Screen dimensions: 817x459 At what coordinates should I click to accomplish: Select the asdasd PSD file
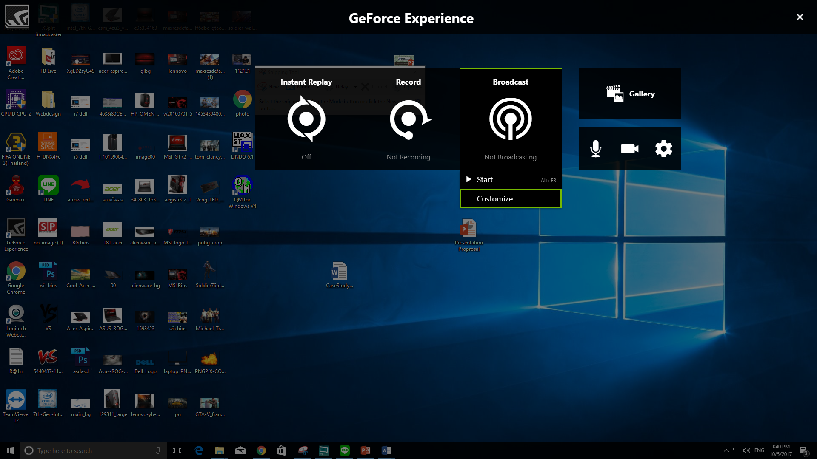pos(81,361)
